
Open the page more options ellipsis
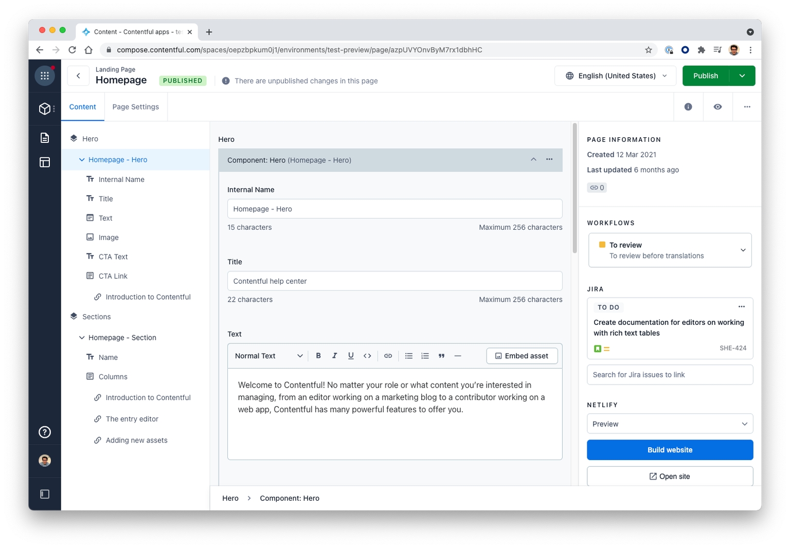click(x=747, y=107)
